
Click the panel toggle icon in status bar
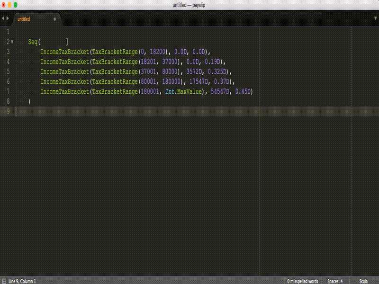coord(5,280)
